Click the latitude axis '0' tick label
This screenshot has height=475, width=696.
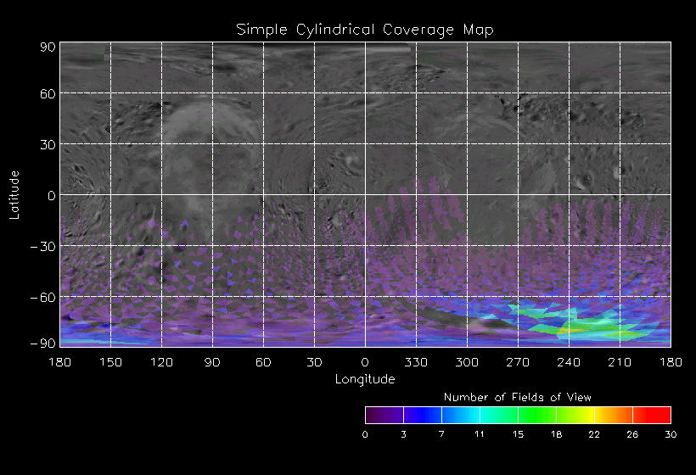point(52,196)
